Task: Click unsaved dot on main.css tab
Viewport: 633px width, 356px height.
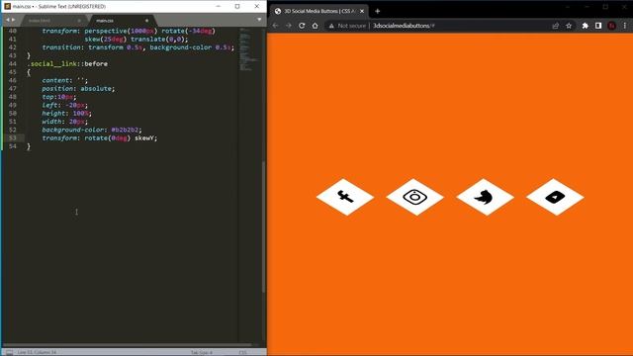Action: point(146,20)
